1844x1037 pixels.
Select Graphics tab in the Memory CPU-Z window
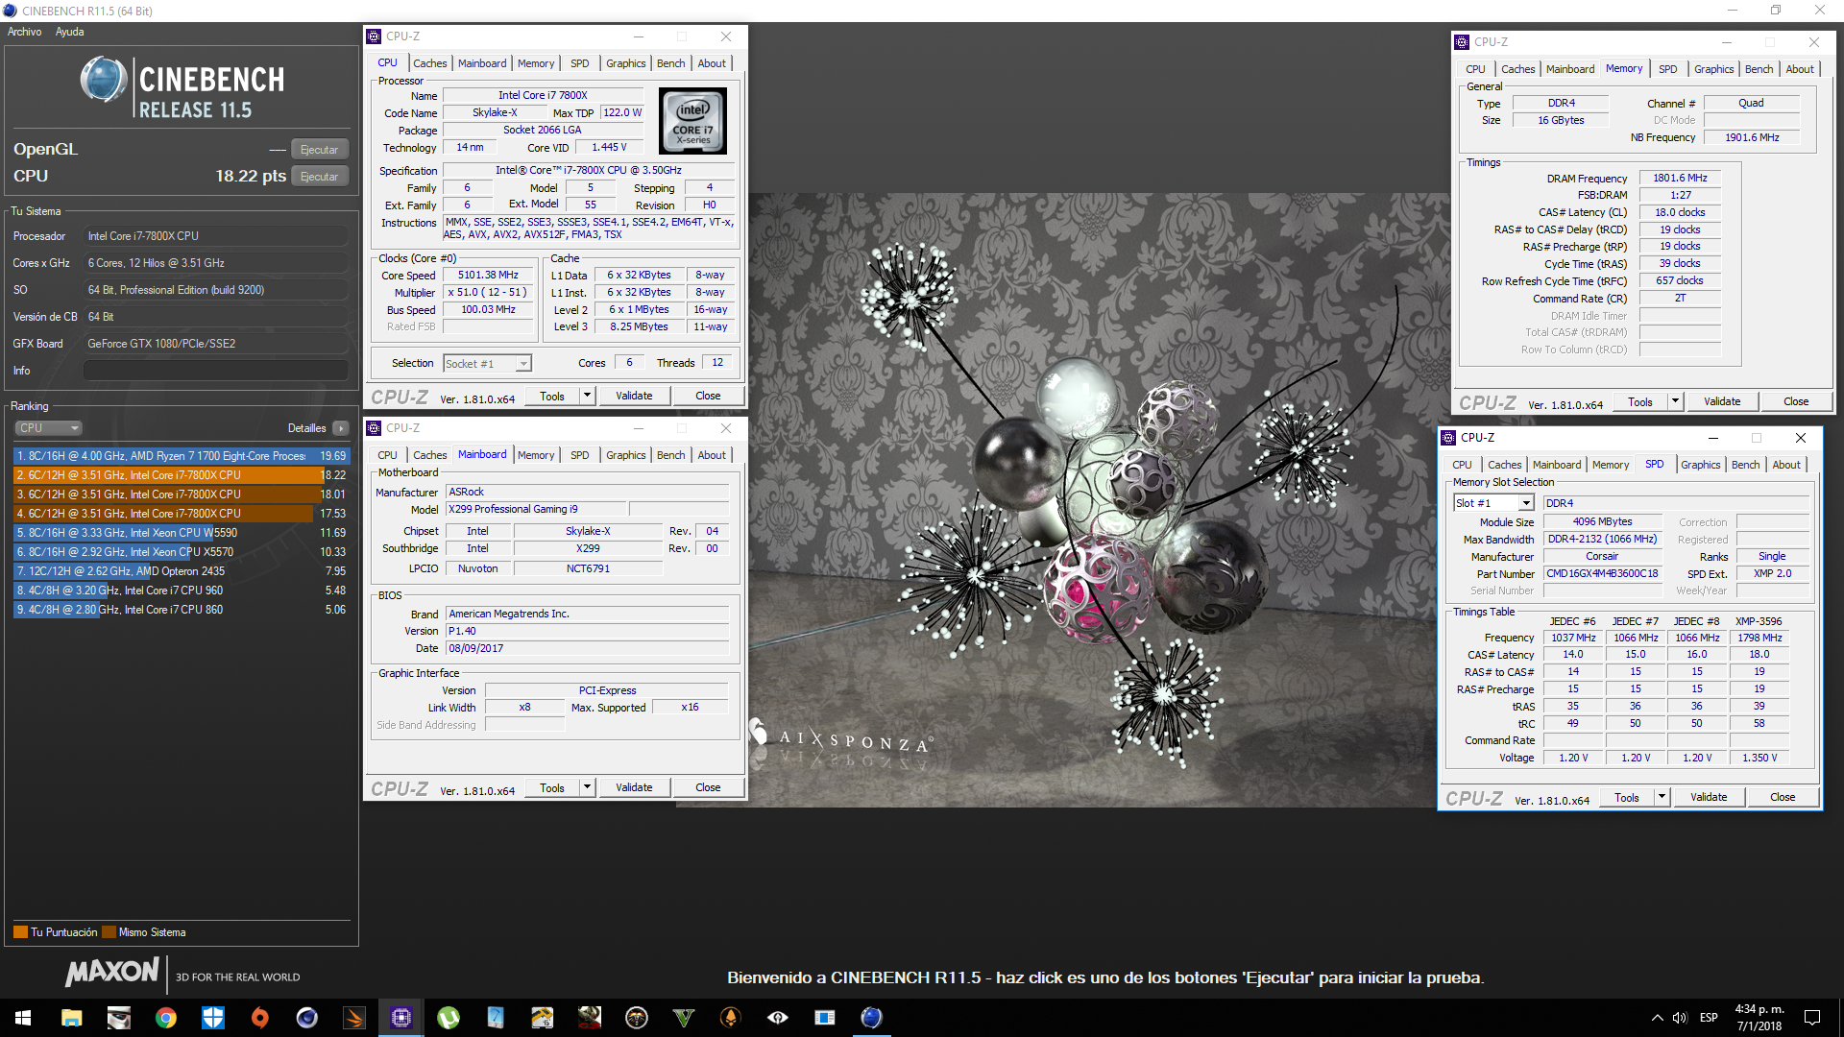tap(1713, 69)
